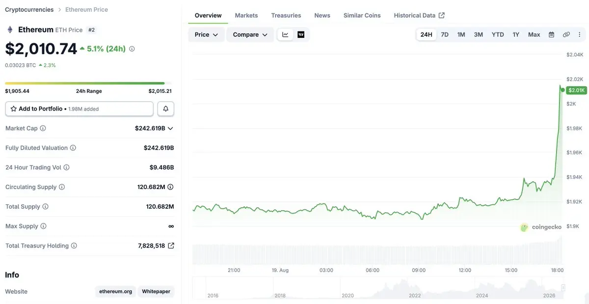Click the $2,010.74 price value
589x304 pixels.
click(x=41, y=49)
